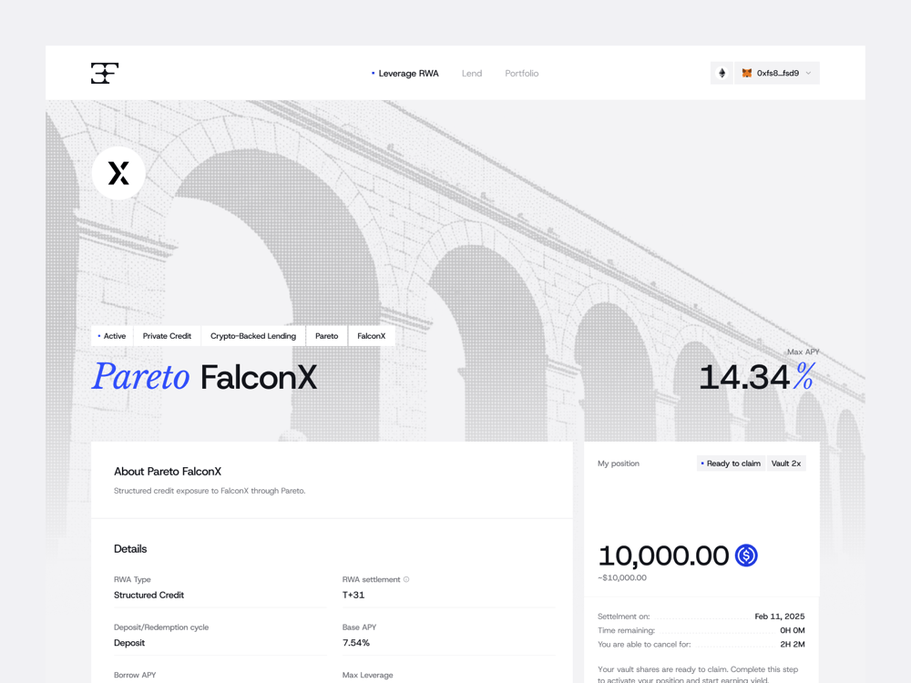
Task: Click the Vault 2x badge
Action: coord(786,464)
